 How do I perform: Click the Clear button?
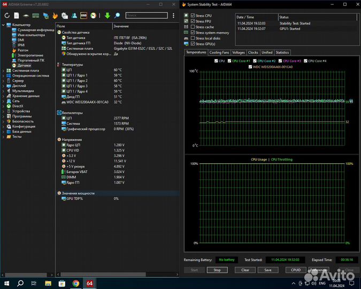[245, 270]
